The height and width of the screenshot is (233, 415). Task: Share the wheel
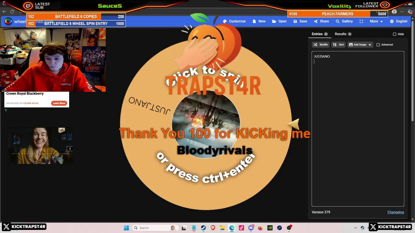(x=321, y=21)
